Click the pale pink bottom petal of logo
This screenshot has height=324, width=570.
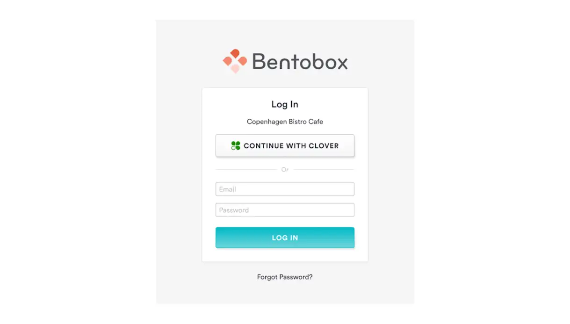tap(235, 69)
